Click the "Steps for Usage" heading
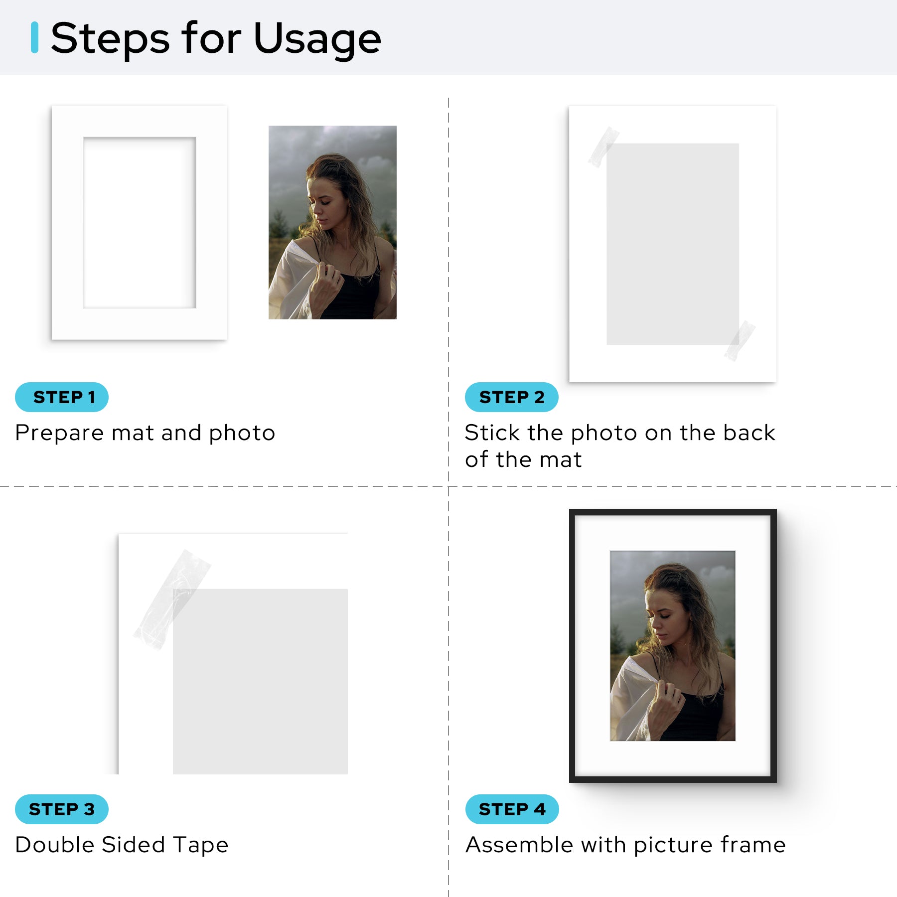This screenshot has width=897, height=897. pos(216,38)
